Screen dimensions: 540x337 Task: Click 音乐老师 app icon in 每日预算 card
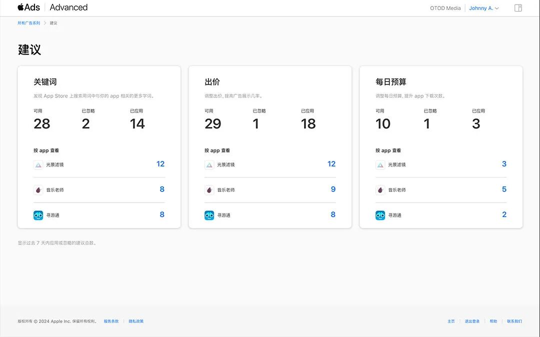pyautogui.click(x=380, y=190)
